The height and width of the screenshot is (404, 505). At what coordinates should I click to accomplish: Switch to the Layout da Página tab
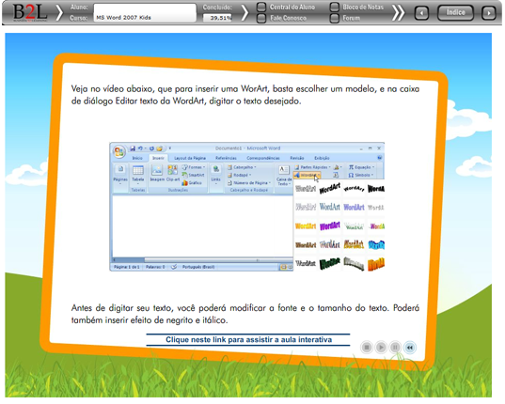[190, 158]
